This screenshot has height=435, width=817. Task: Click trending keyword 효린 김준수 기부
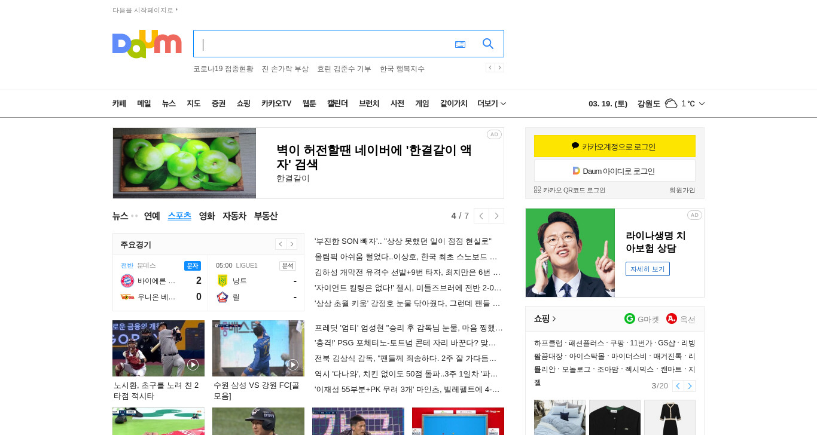pyautogui.click(x=344, y=69)
